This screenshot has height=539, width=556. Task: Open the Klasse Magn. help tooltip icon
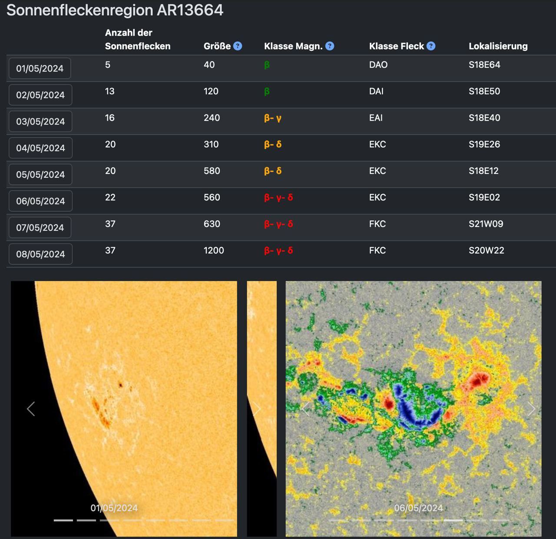pos(330,46)
